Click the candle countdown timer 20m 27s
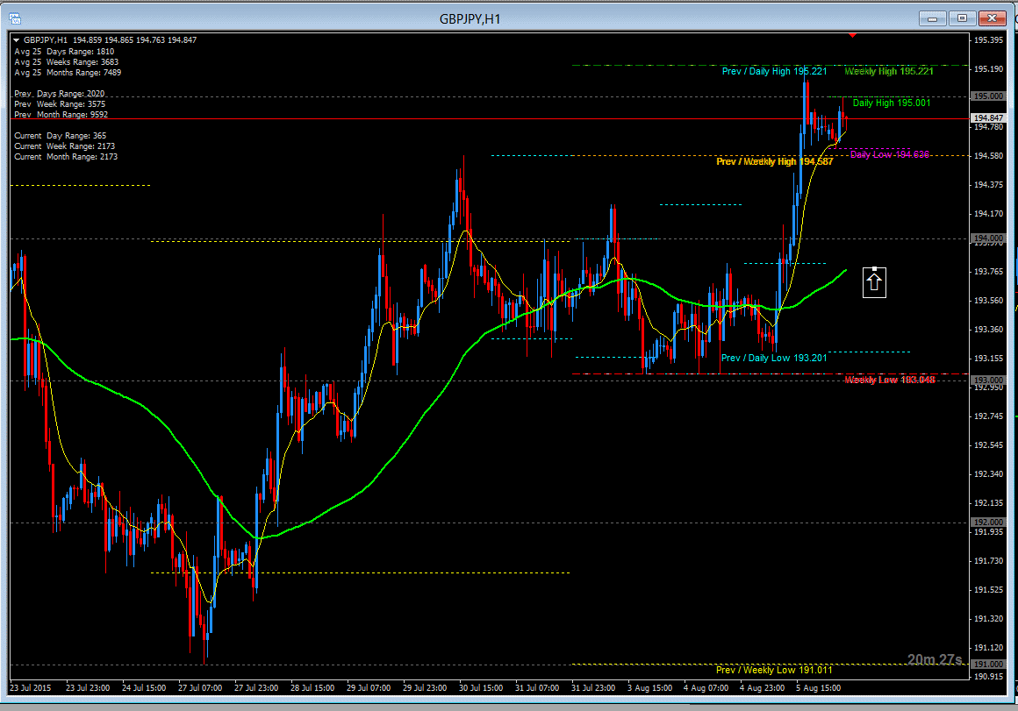1018x711 pixels. 935,659
